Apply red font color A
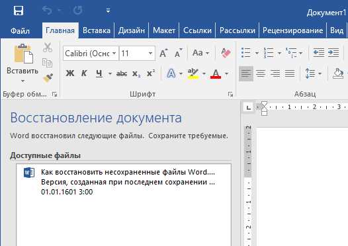This screenshot has height=246, width=348. [216, 73]
